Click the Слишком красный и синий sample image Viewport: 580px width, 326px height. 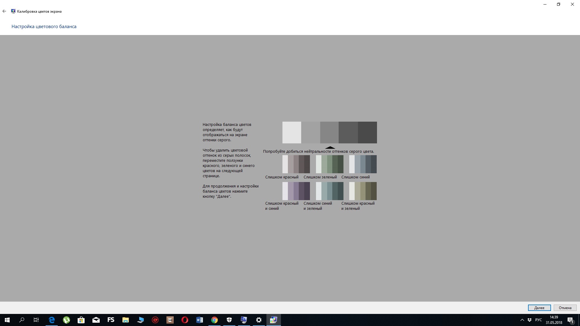click(296, 191)
